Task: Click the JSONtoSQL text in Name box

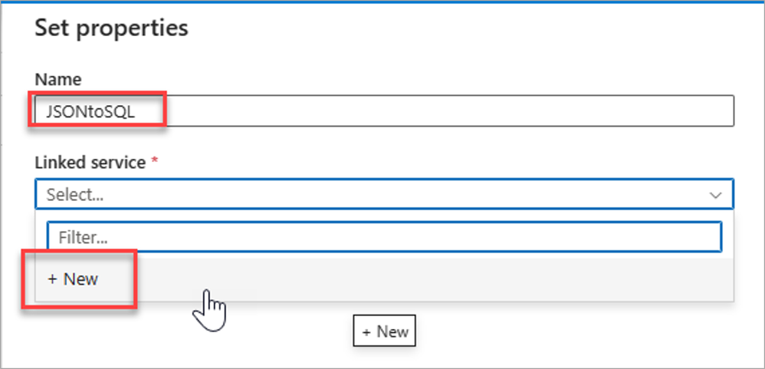Action: tap(90, 111)
